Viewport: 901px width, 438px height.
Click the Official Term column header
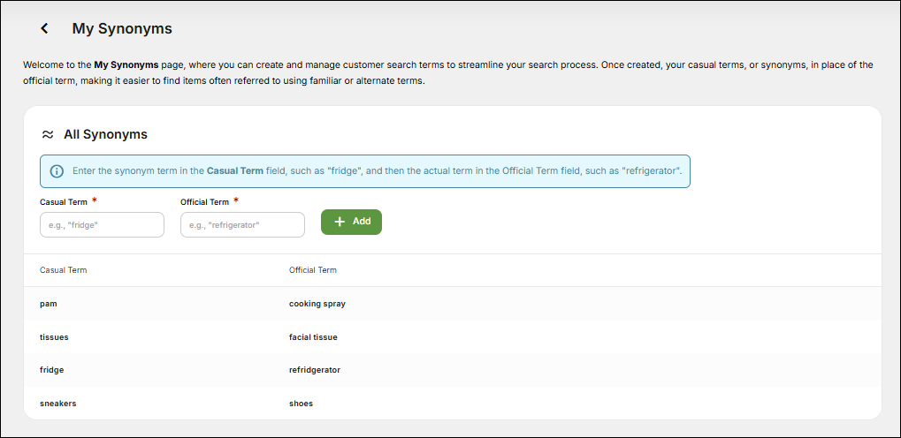313,270
